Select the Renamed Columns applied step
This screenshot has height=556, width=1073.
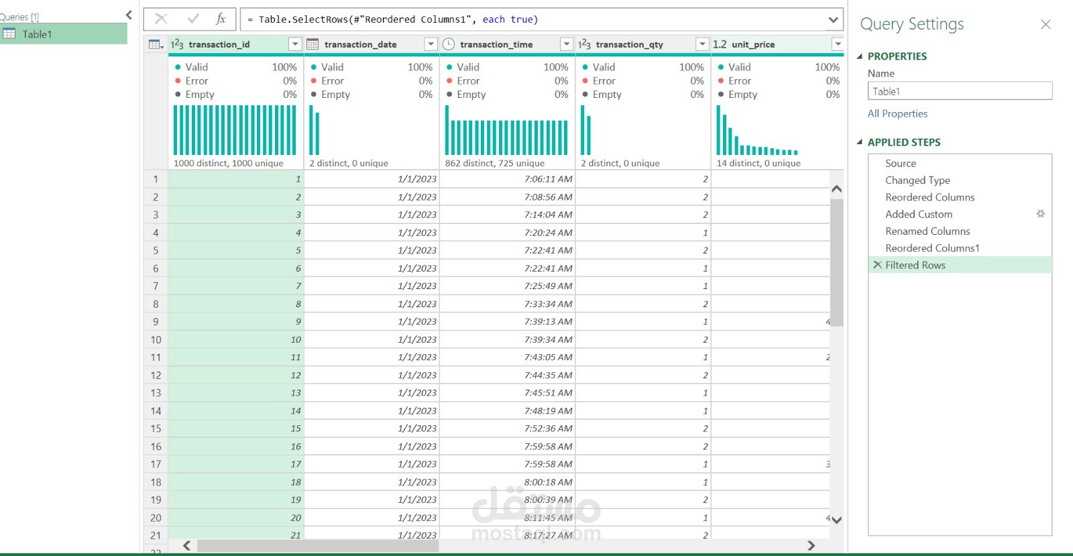coord(927,231)
